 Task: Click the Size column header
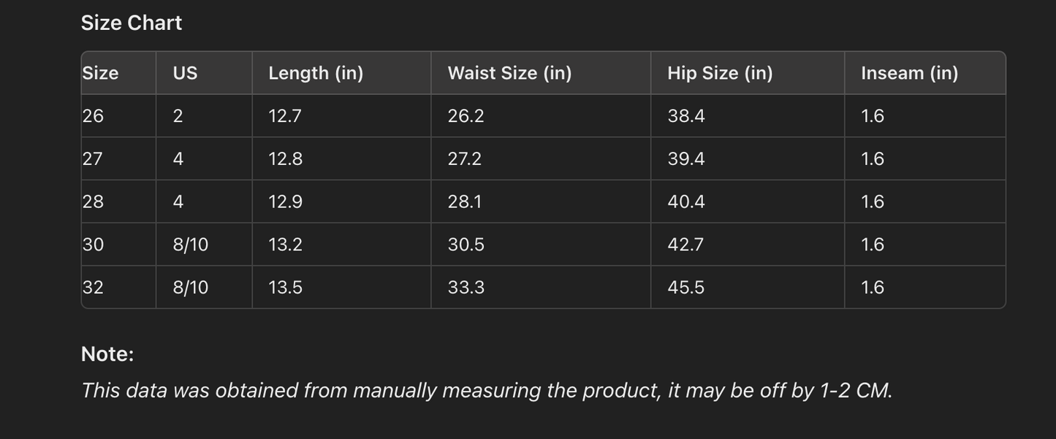(100, 73)
